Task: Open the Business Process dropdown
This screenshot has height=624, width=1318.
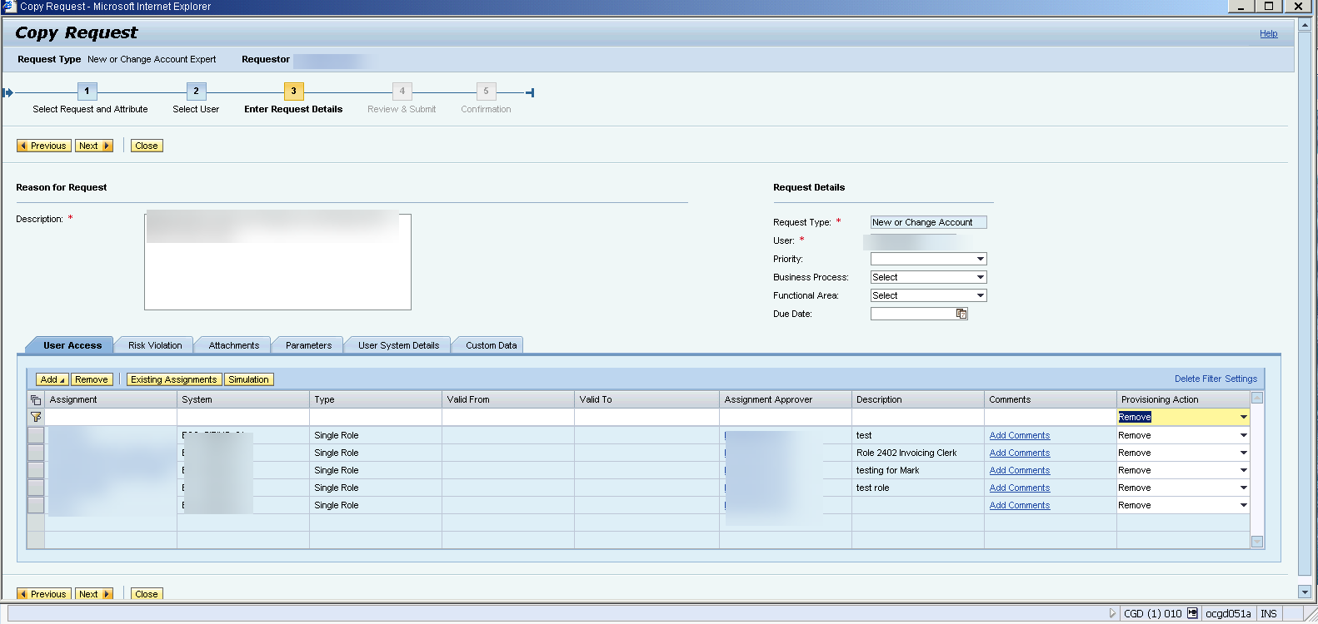Action: (981, 277)
